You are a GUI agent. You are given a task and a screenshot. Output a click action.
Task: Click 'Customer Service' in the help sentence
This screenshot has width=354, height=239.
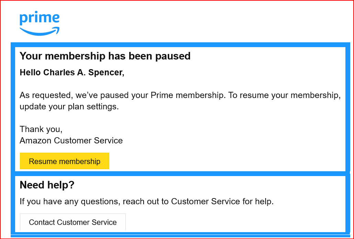(x=206, y=201)
